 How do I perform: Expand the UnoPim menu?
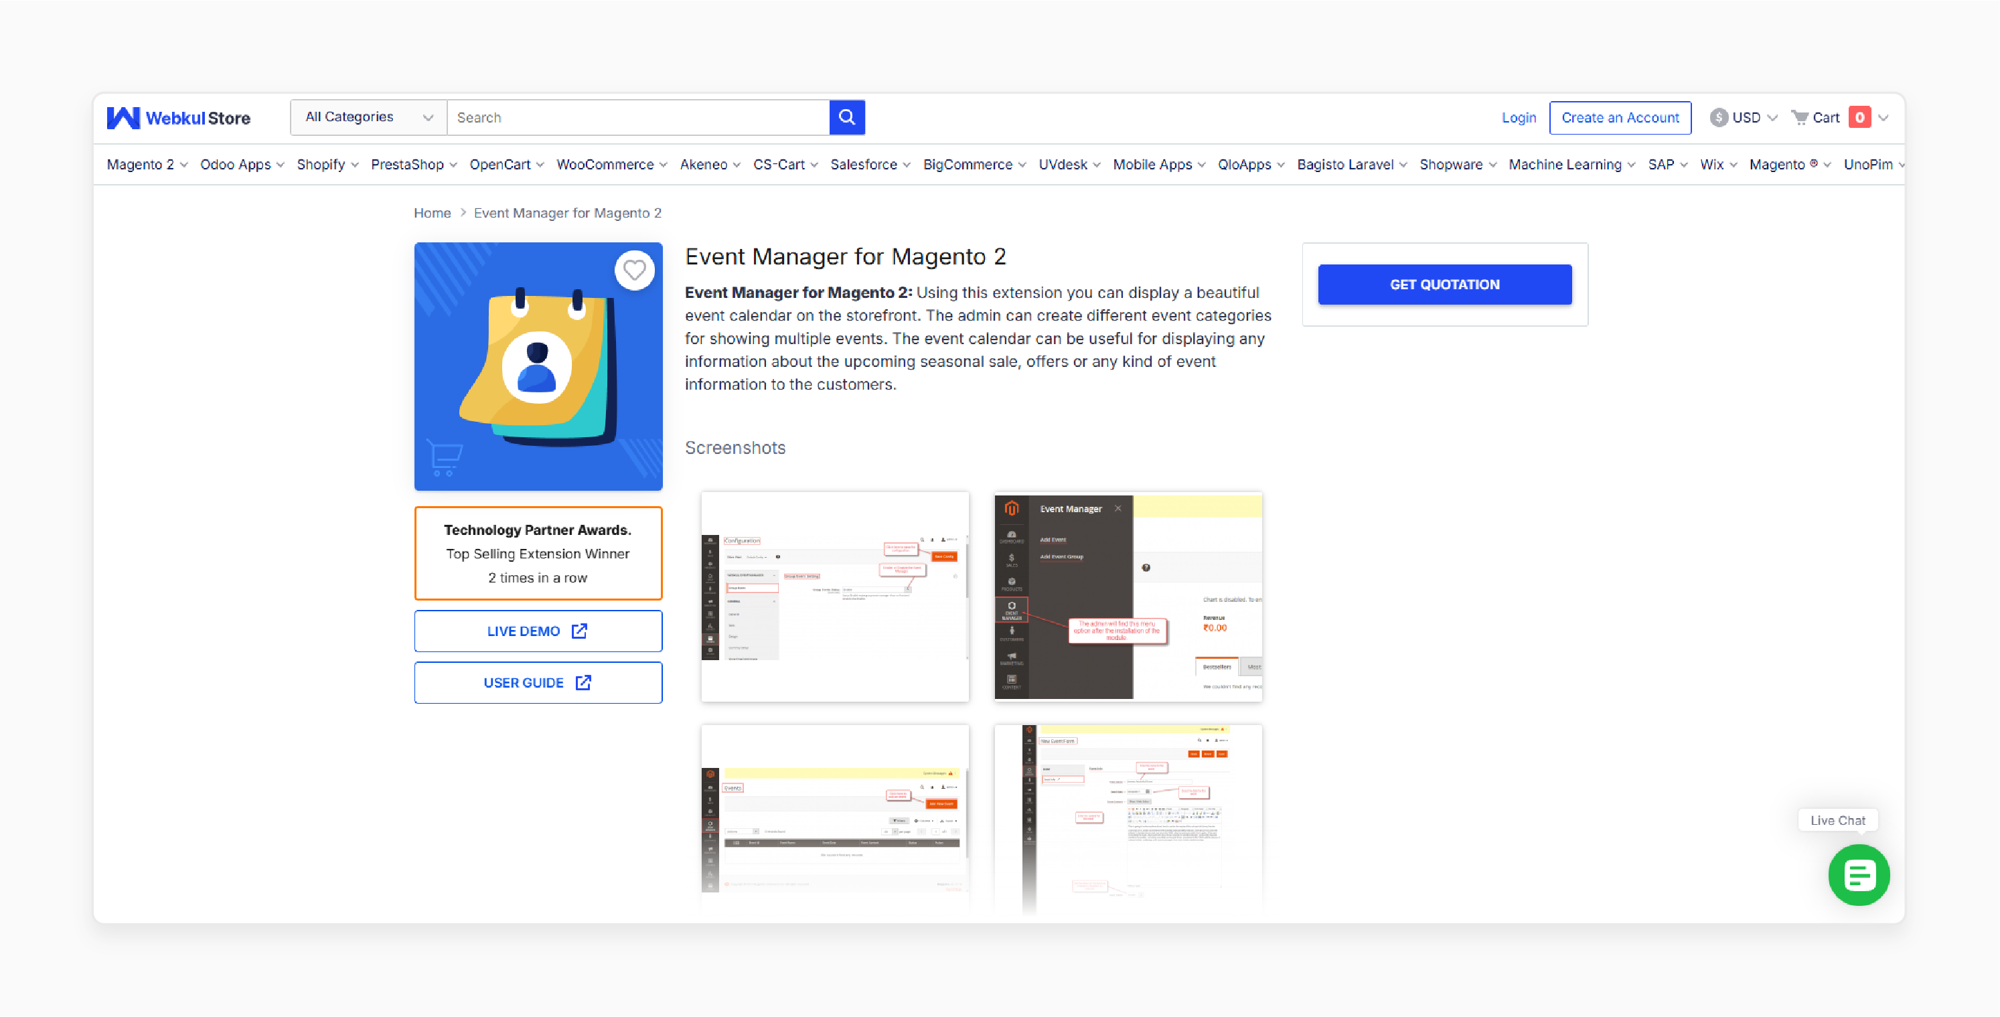click(1873, 165)
